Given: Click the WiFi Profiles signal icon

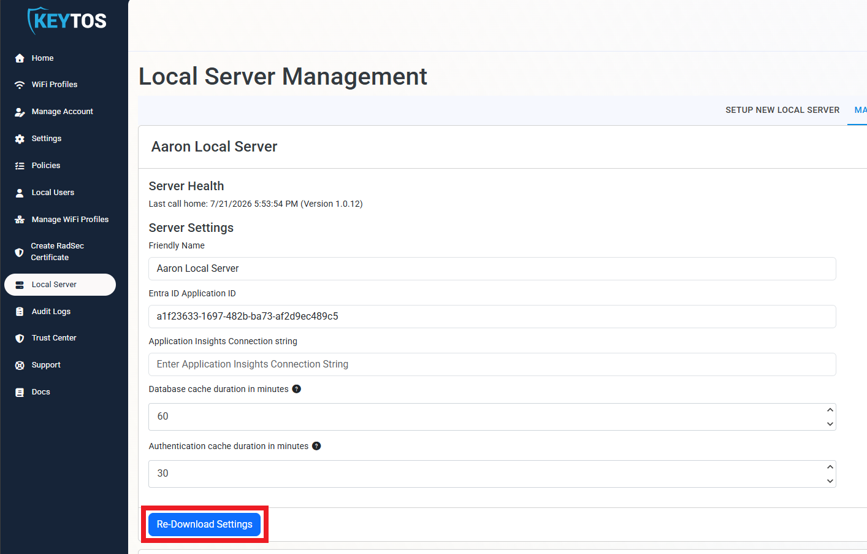Looking at the screenshot, I should point(20,85).
